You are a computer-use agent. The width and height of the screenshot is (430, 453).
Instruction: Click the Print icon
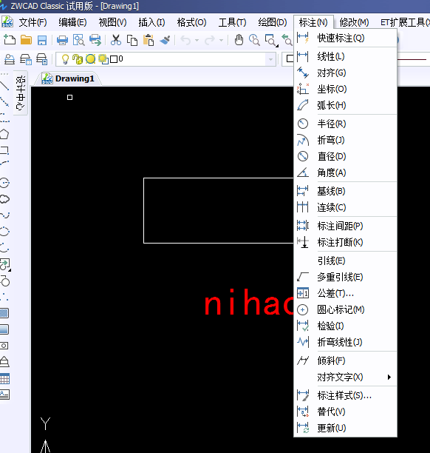click(62, 40)
